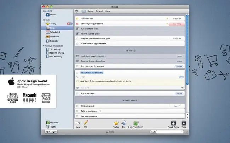
Task: Open the Inbox list
Action: (51, 15)
